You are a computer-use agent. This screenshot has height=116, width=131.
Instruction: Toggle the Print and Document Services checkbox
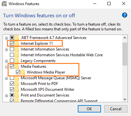point(12,95)
